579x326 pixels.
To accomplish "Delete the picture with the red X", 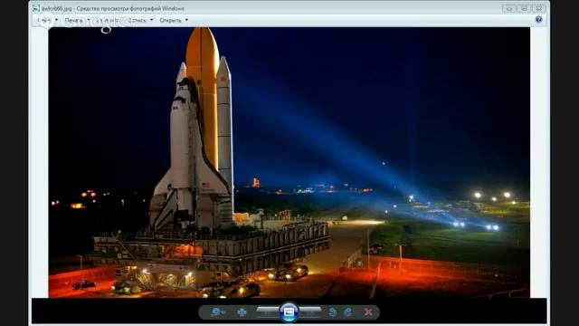I will point(368,312).
